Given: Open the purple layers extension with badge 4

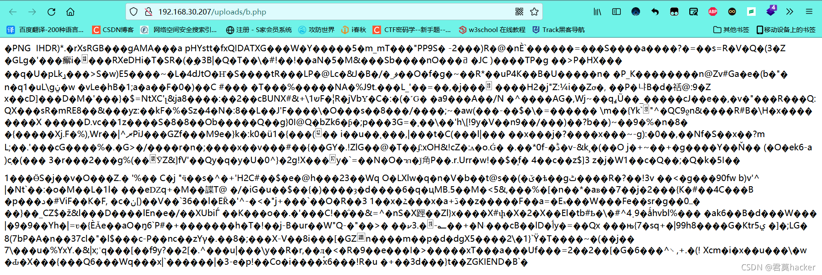Looking at the screenshot, I should 771,10.
